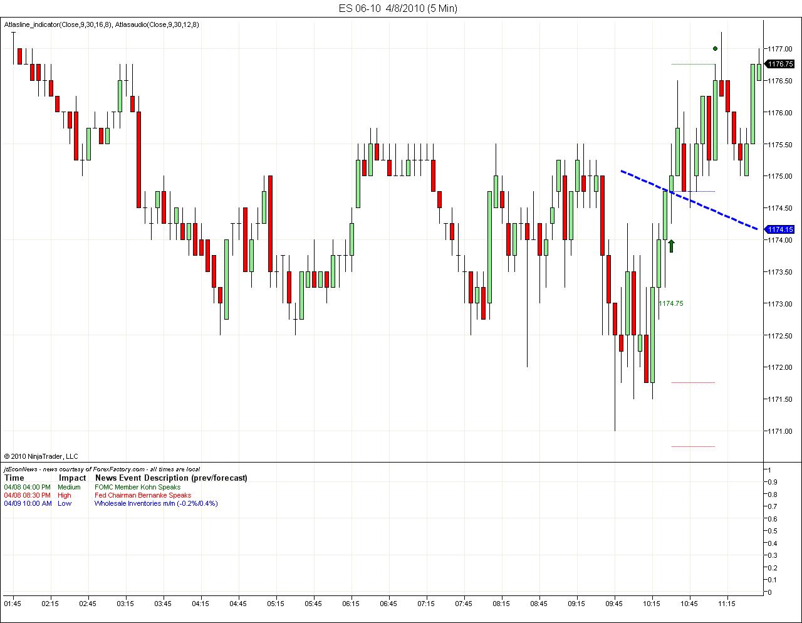
Task: Click the News Event Description column header
Action: point(171,478)
